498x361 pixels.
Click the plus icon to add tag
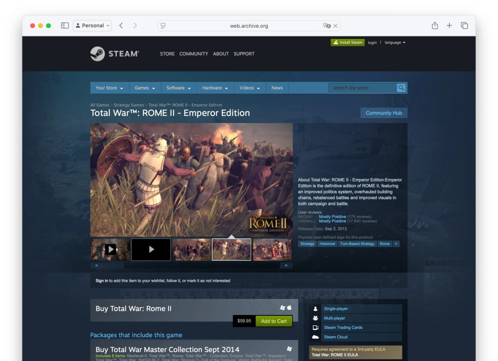(396, 244)
